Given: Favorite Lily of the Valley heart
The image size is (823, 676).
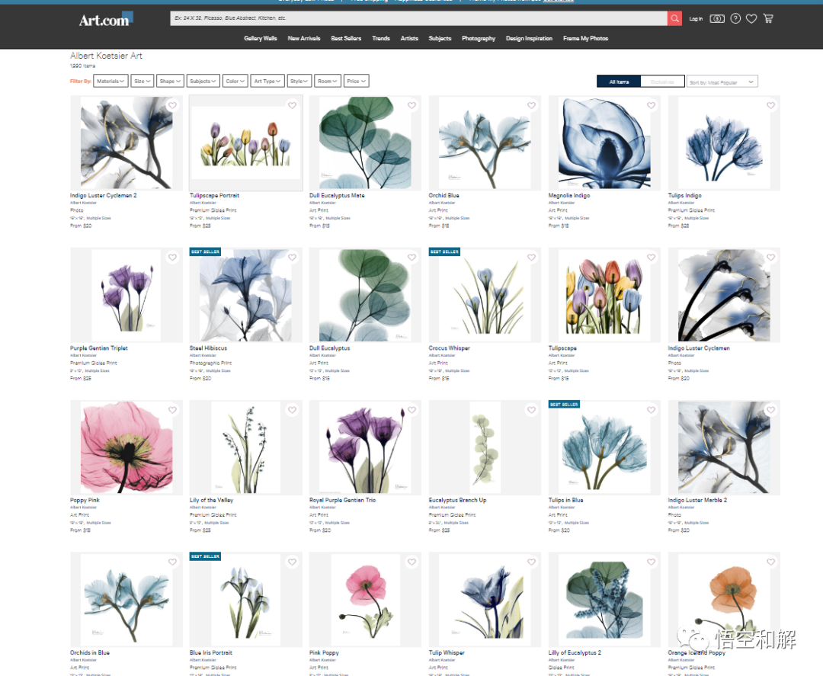Looking at the screenshot, I should click(293, 410).
